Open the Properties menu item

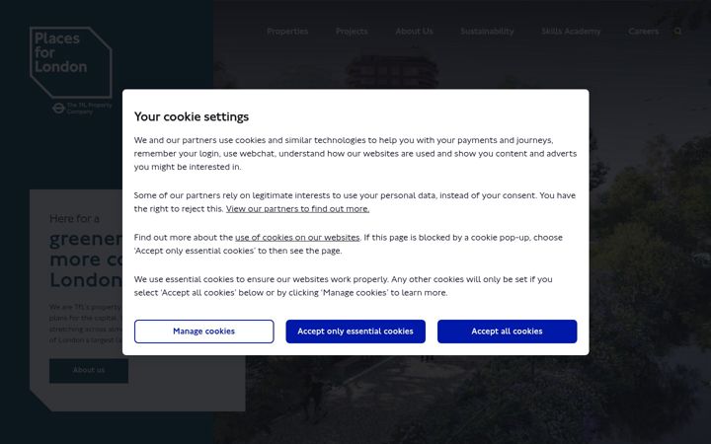tap(287, 32)
